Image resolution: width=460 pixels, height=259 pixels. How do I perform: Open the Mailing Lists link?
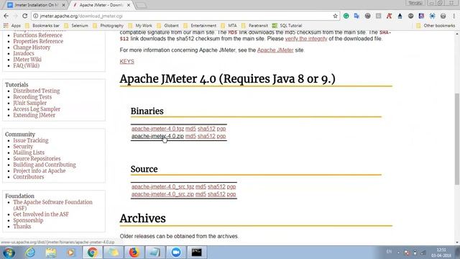pyautogui.click(x=29, y=153)
